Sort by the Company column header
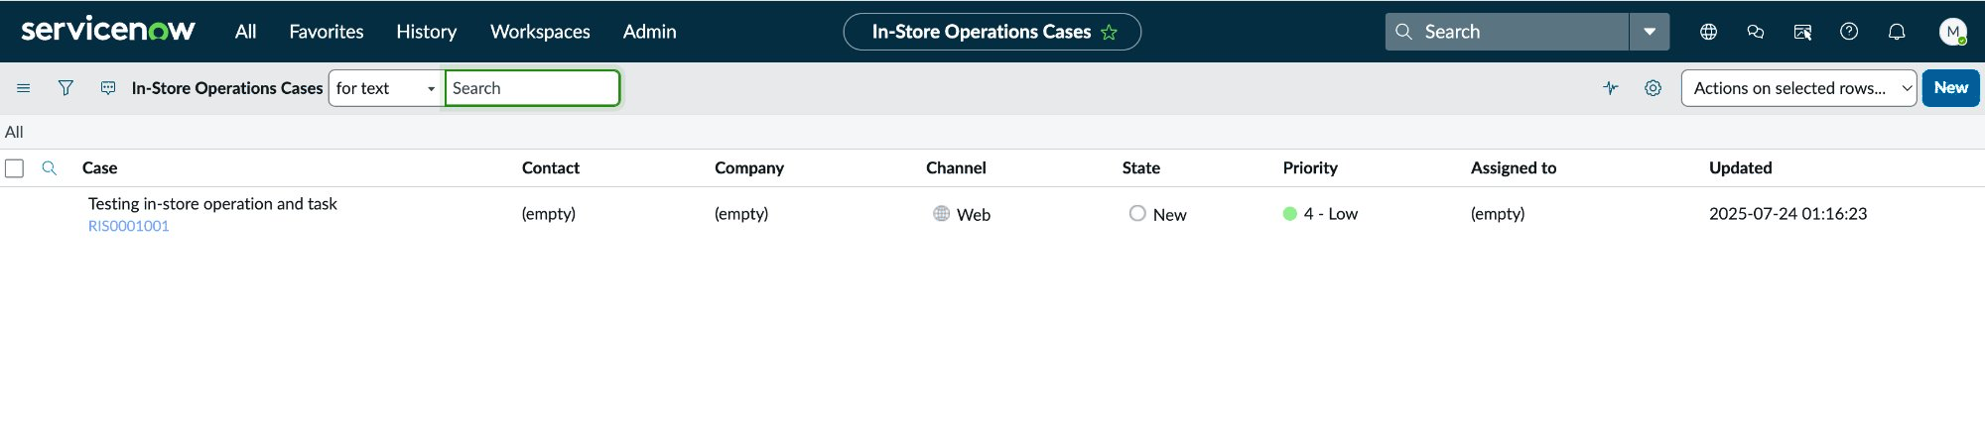 pos(749,168)
